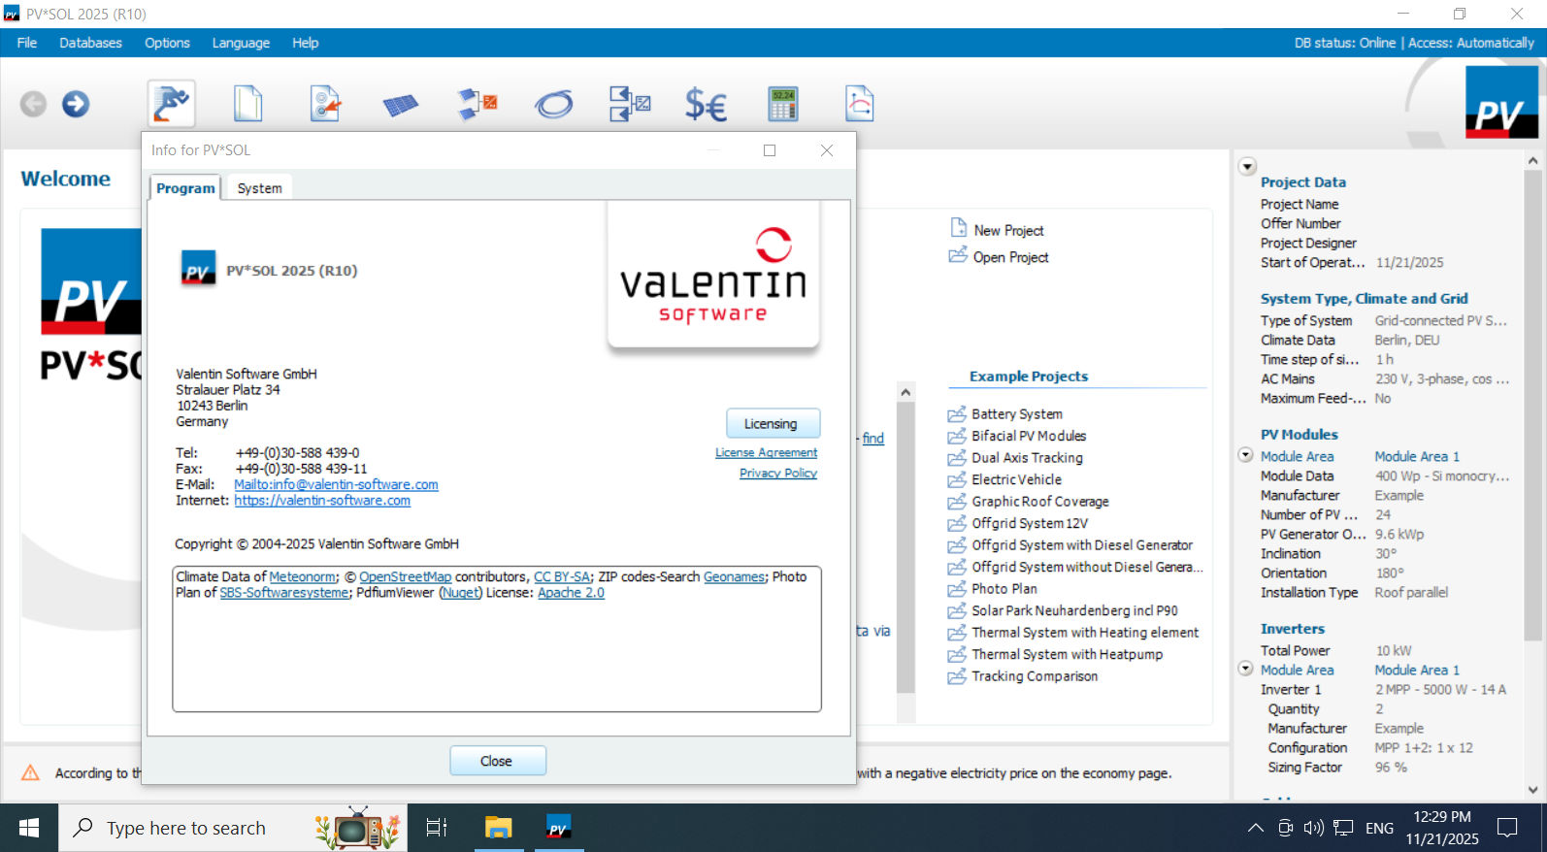Click the PV*SOL icon in the Info dialog
Image resolution: width=1547 pixels, height=852 pixels.
[198, 269]
